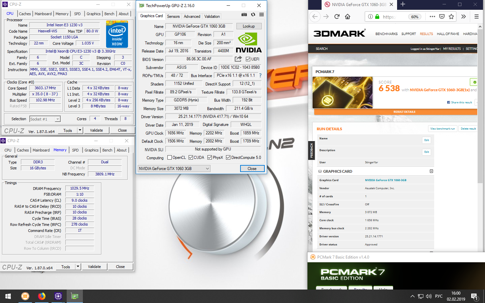The width and height of the screenshot is (485, 303).
Task: Take a GPU-Z screenshot with the camera icon
Action: pyautogui.click(x=244, y=14)
